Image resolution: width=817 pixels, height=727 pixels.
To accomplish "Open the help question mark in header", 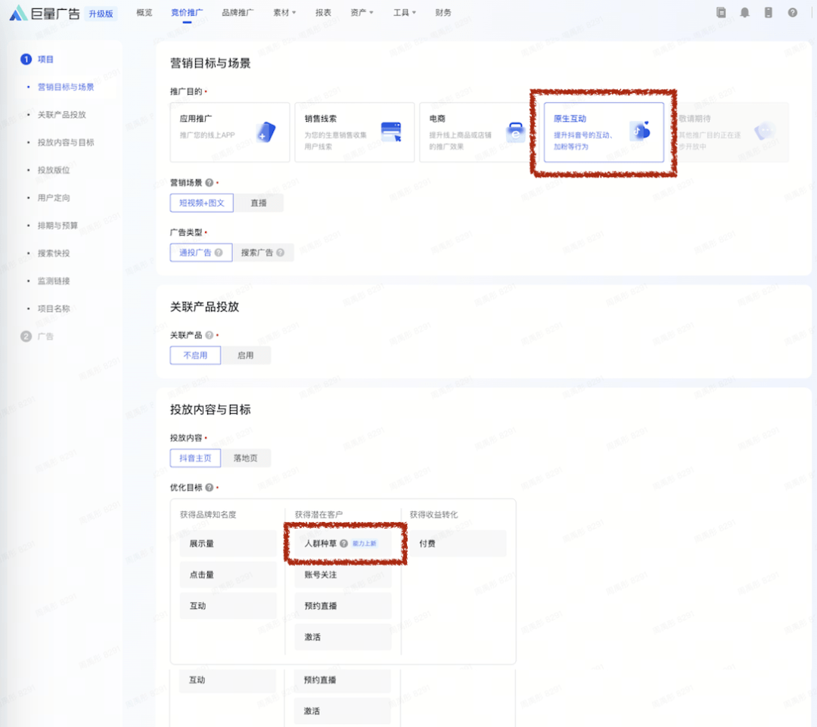I will pos(792,13).
